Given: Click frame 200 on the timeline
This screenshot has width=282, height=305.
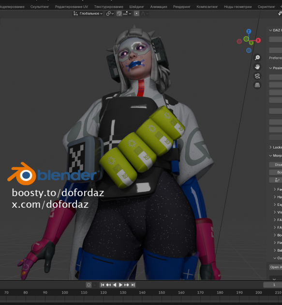Looking at the screenshot, I should (x=259, y=292).
